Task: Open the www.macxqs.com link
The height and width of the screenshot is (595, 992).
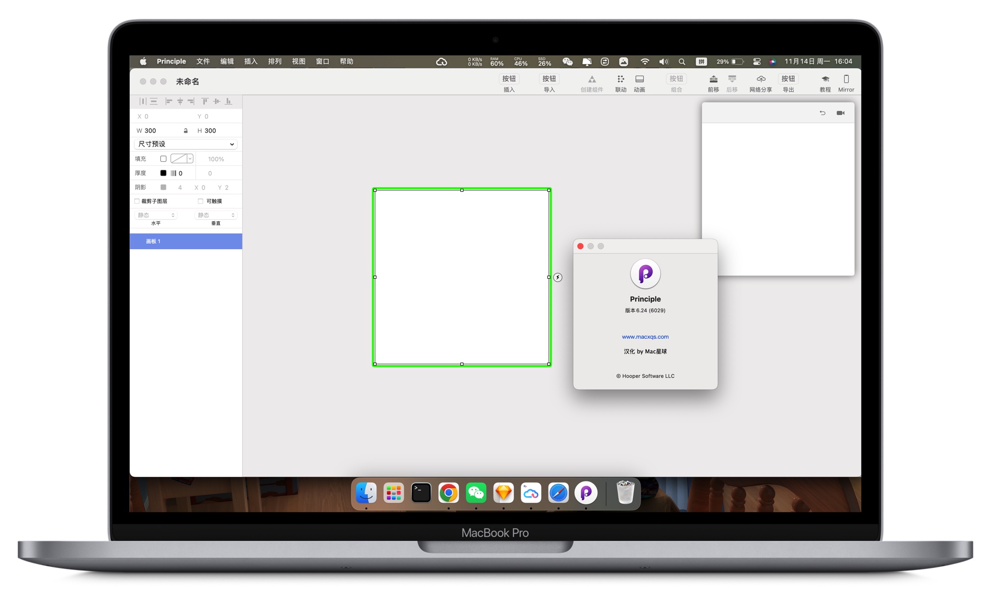Action: coord(645,337)
